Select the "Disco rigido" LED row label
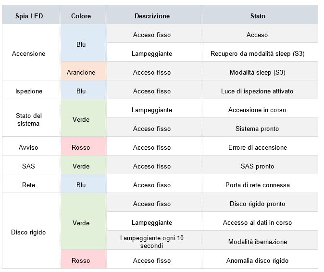 click(x=28, y=232)
